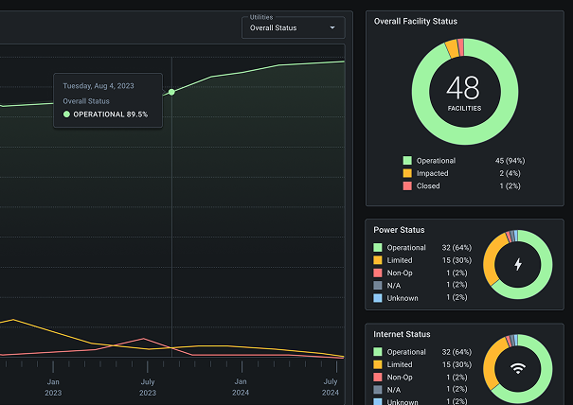
Task: Click the lightning bolt power icon
Action: (x=516, y=265)
